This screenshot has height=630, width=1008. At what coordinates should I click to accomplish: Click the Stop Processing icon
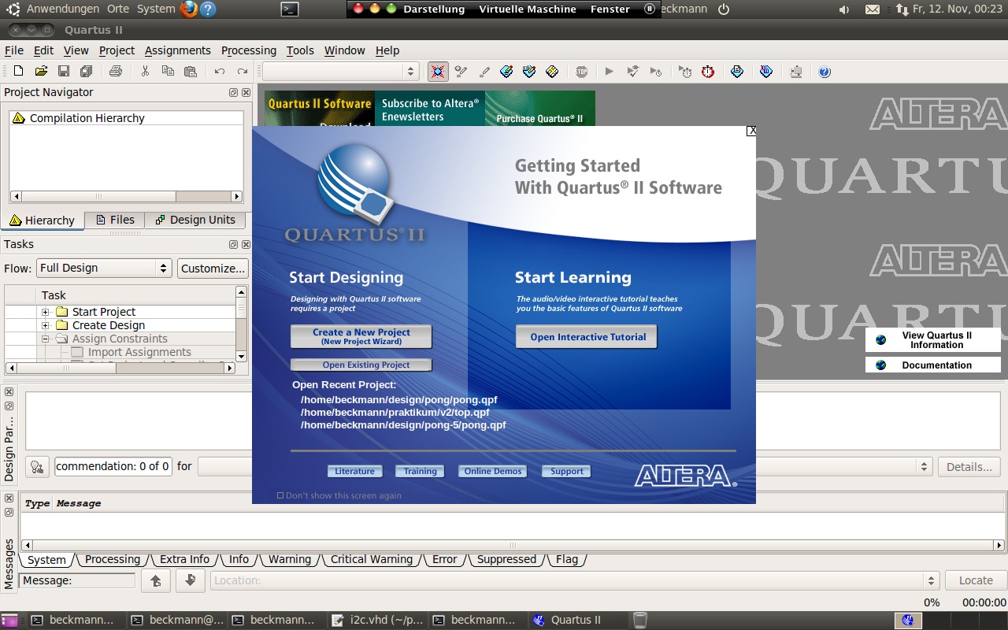[581, 72]
